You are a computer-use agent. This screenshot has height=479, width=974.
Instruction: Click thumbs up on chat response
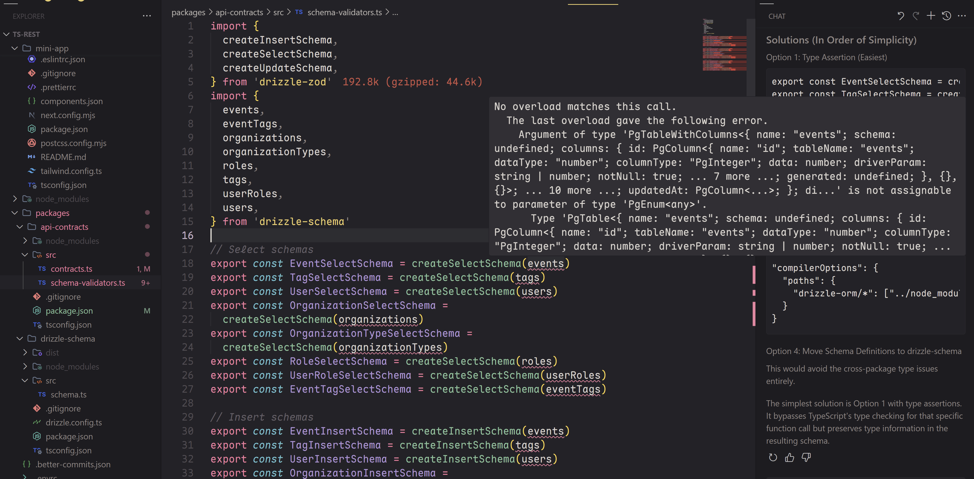pyautogui.click(x=790, y=457)
